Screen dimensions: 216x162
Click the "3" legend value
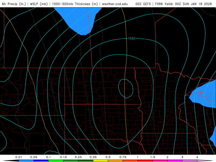(182, 157)
